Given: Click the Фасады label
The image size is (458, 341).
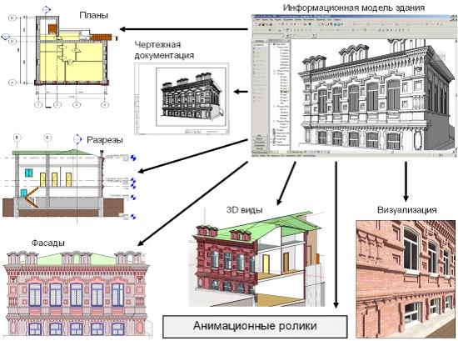Looking at the screenshot, I should 48,243.
